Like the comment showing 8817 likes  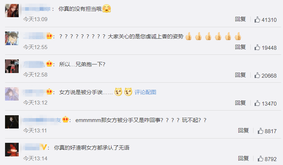(x=260, y=131)
